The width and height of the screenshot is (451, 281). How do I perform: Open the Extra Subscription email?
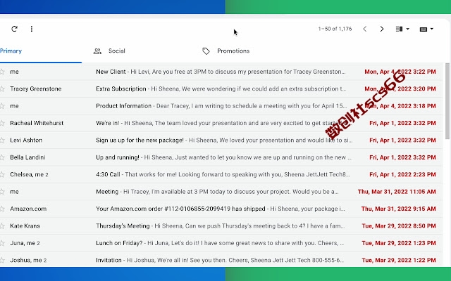(x=221, y=89)
